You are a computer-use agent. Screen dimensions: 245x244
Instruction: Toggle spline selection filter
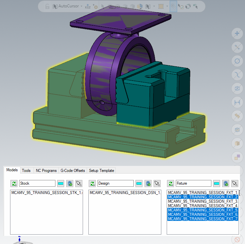(237, 75)
